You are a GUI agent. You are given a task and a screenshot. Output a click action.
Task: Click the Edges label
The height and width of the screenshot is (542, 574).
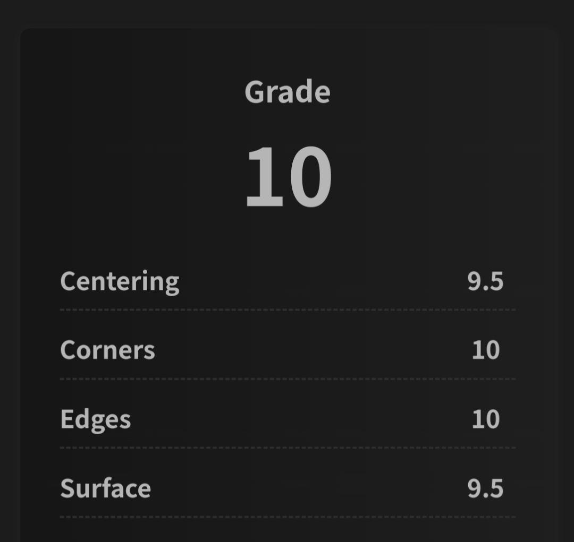95,419
